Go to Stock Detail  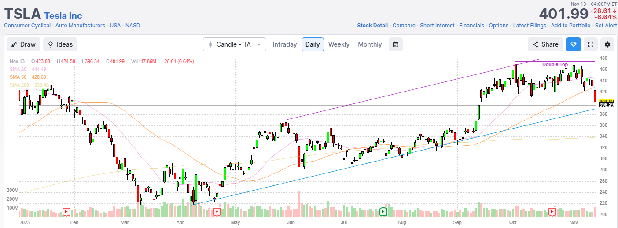pyautogui.click(x=372, y=26)
